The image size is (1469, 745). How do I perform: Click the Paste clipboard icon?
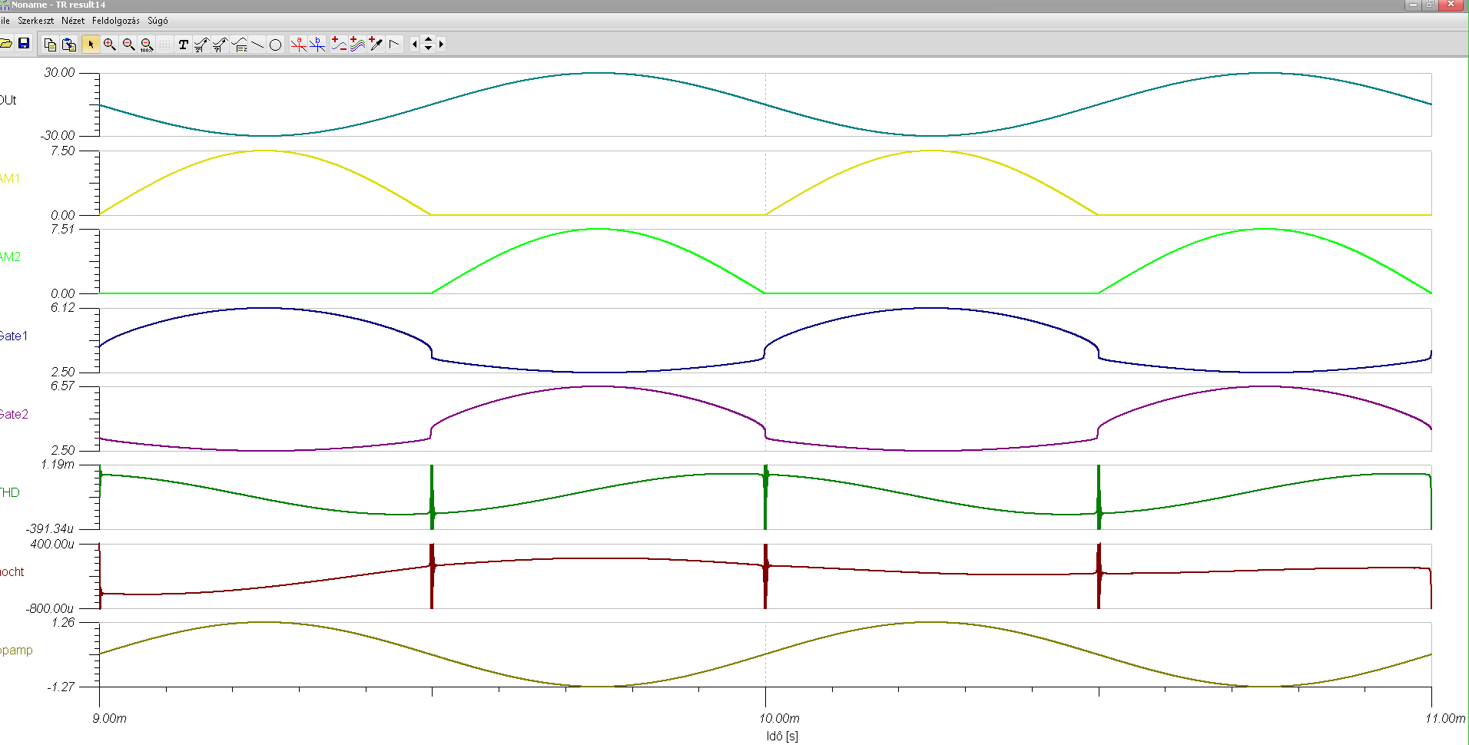(69, 44)
